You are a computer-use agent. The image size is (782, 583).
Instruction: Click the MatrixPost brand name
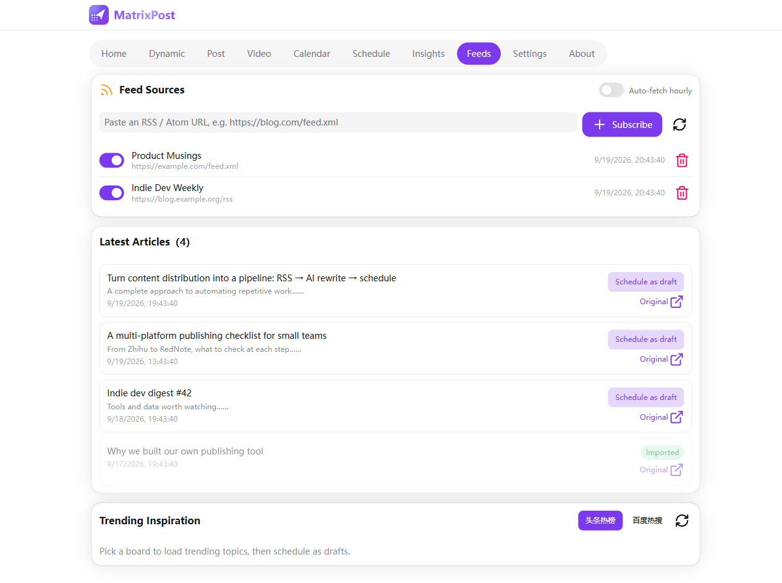point(144,15)
